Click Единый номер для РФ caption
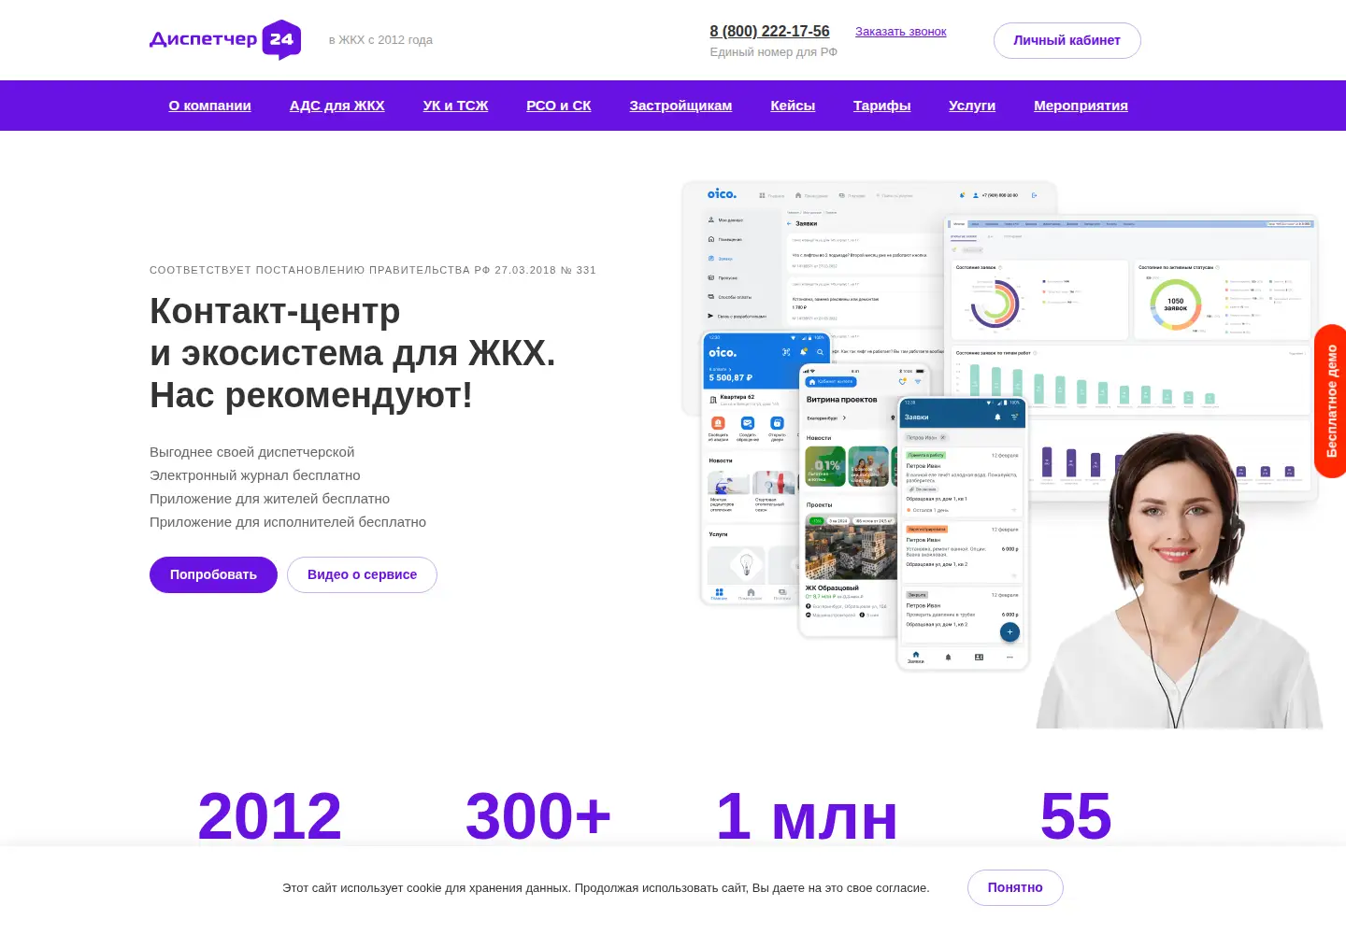Image resolution: width=1346 pixels, height=934 pixels. point(773,52)
